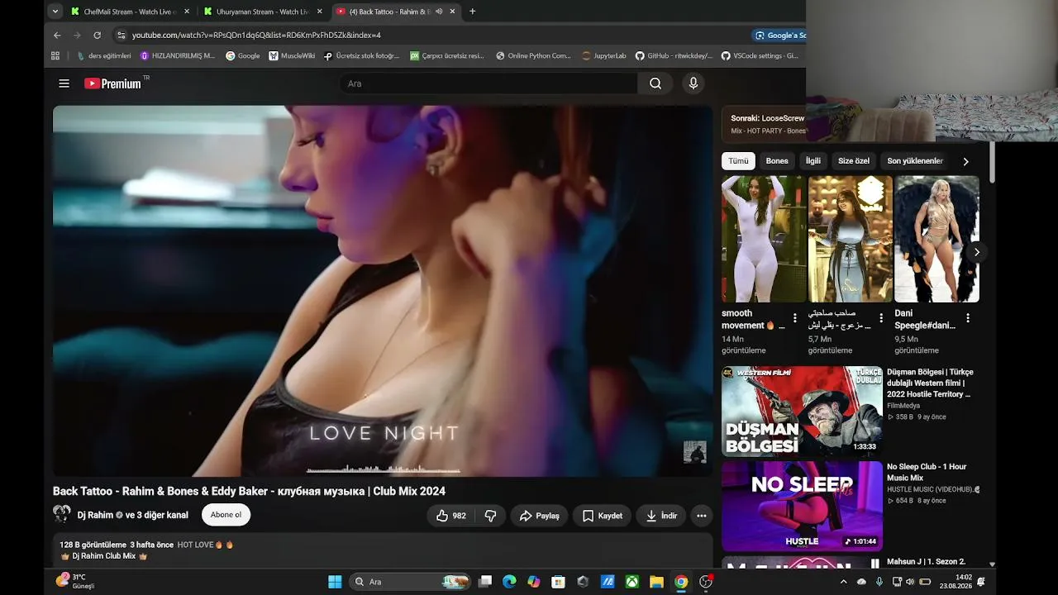This screenshot has width=1058, height=595.
Task: Open the YouTube guide hamburger menu
Action: [x=64, y=83]
